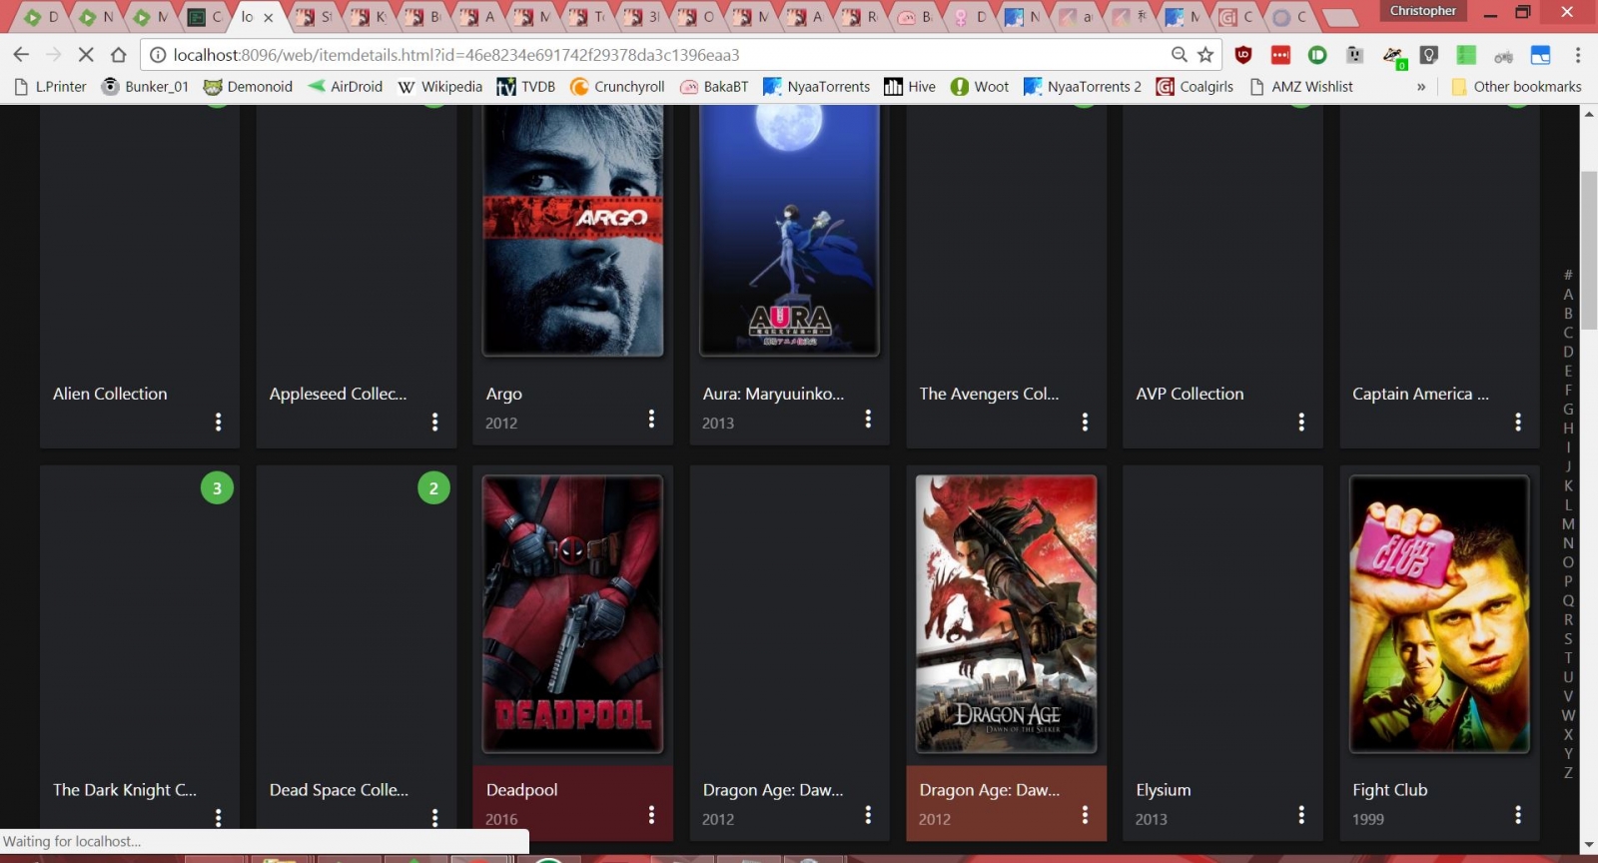Go back to the previous page
The image size is (1598, 863).
[x=21, y=55]
